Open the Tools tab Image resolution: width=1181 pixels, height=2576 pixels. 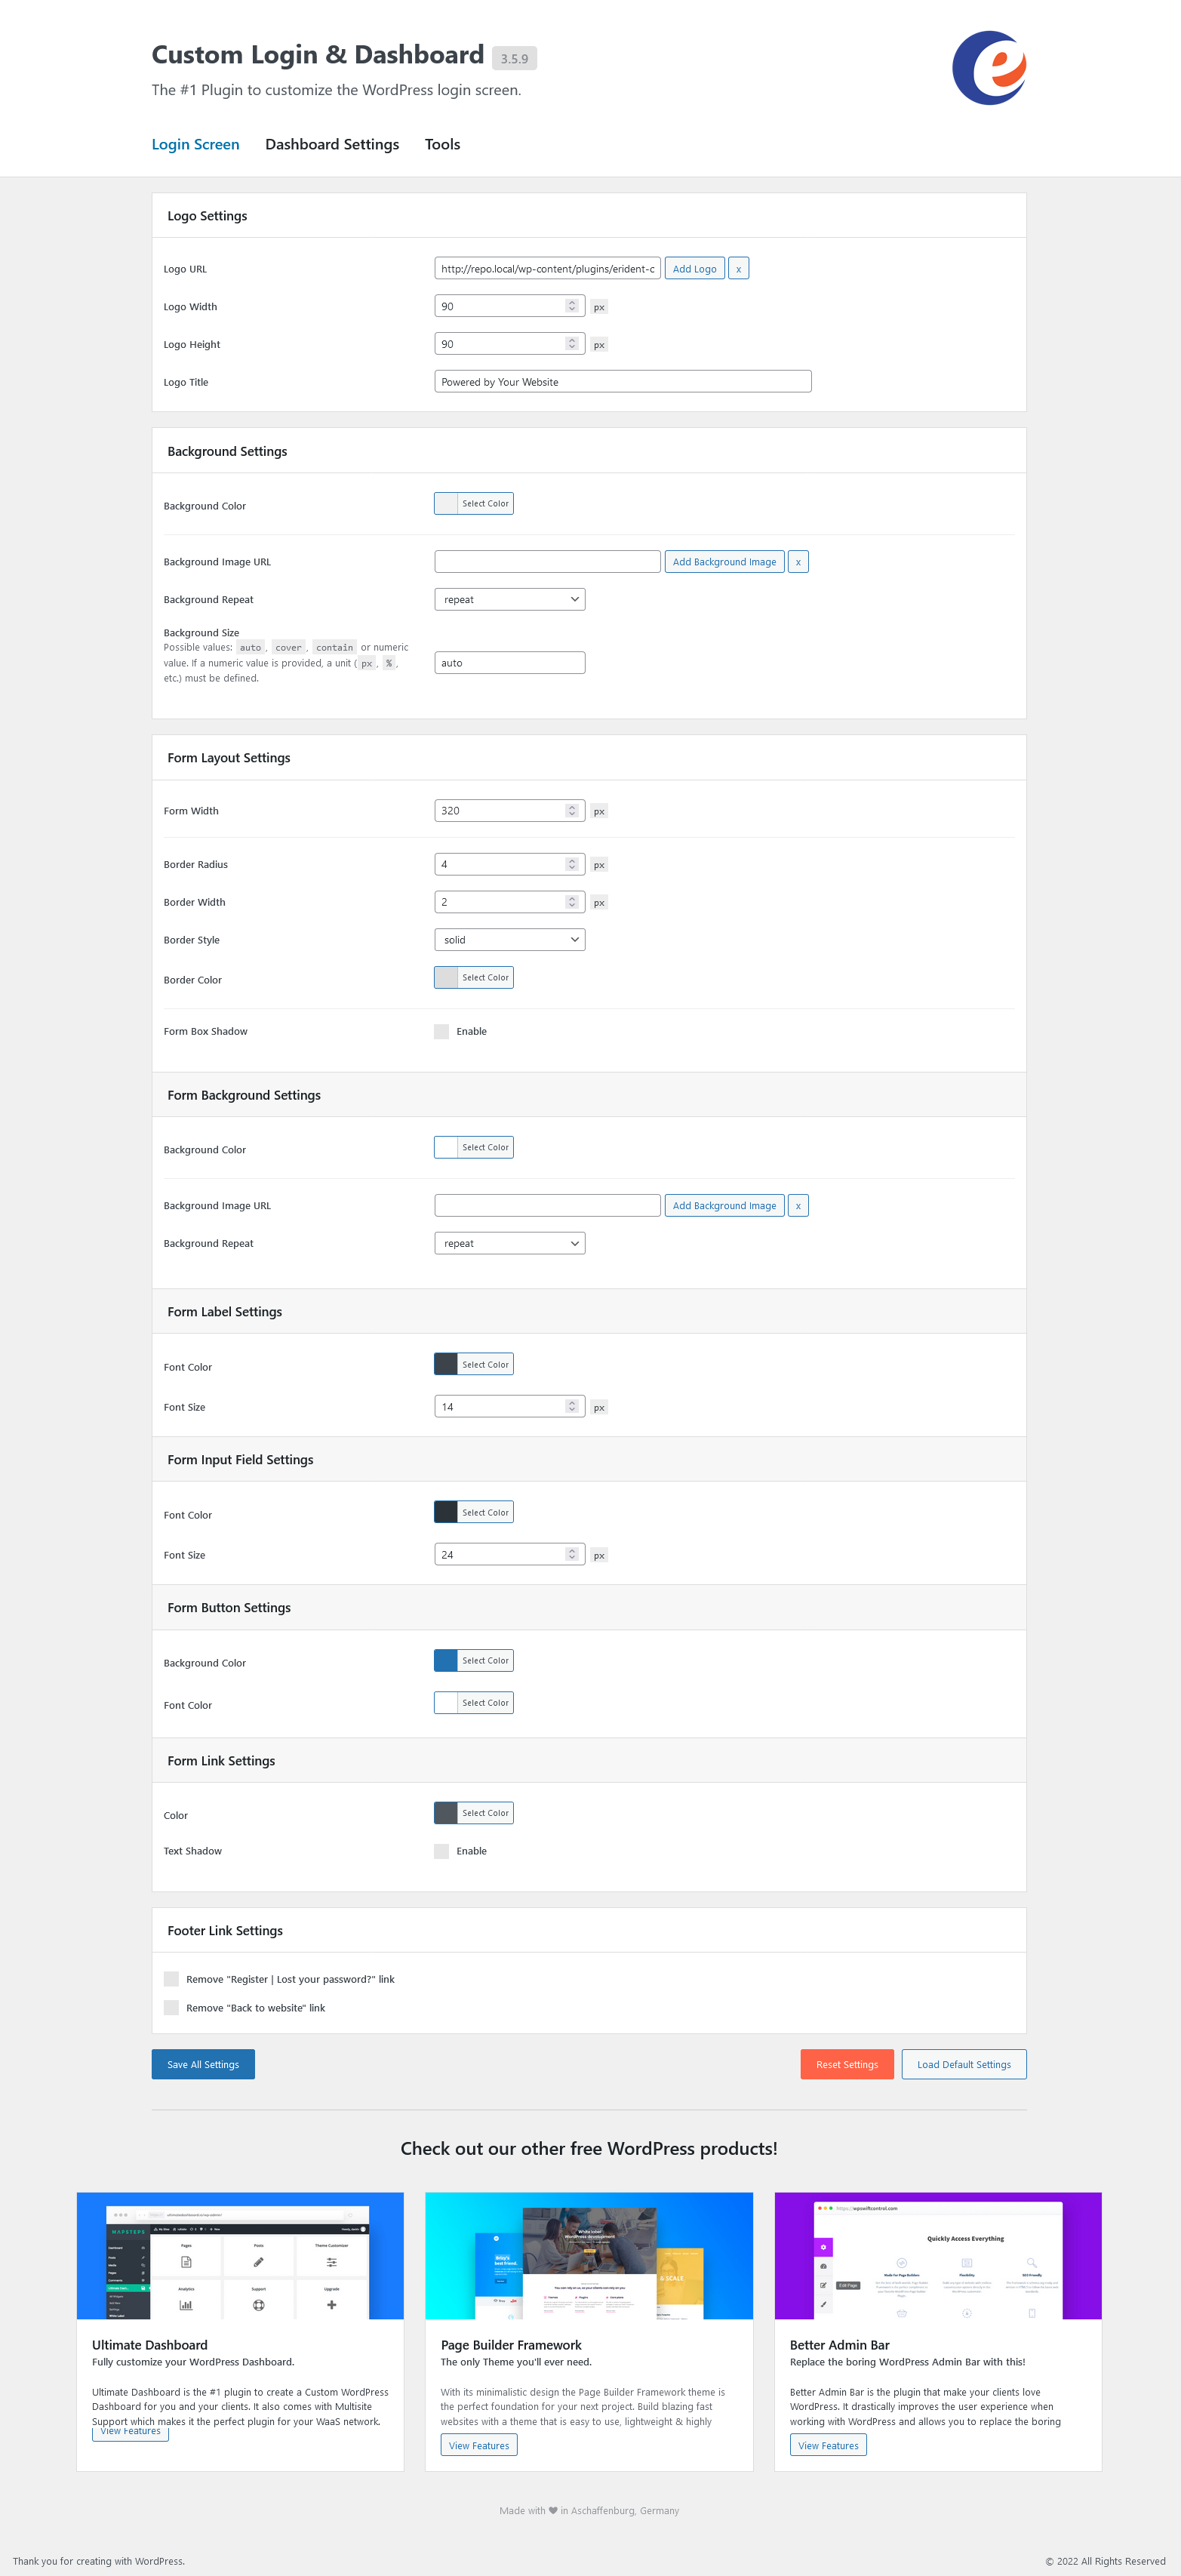[x=442, y=144]
